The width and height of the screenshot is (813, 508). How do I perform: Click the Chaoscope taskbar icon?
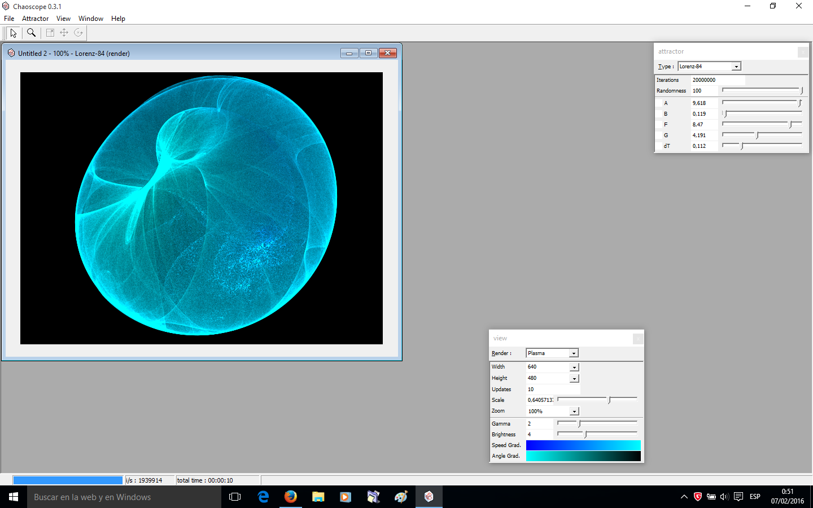429,497
